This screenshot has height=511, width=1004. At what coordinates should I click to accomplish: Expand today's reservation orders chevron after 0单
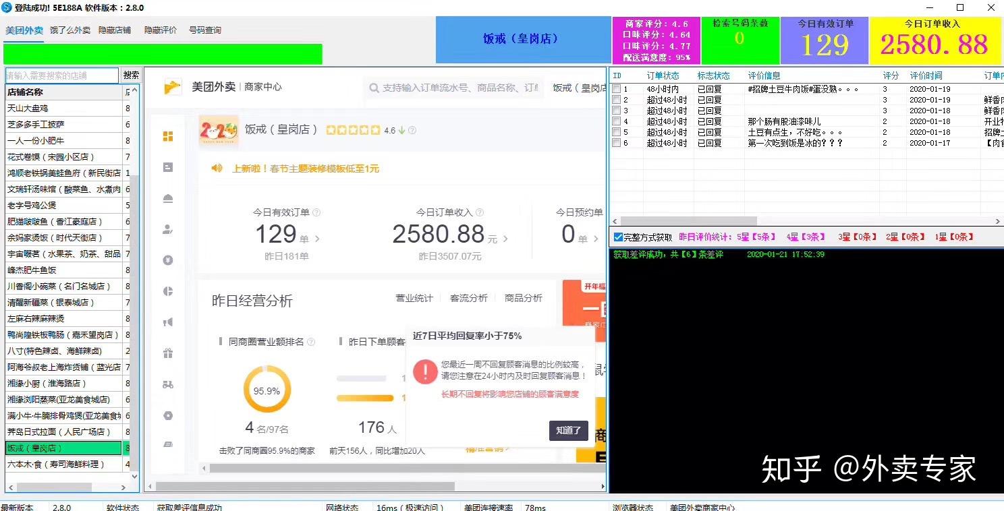click(596, 239)
